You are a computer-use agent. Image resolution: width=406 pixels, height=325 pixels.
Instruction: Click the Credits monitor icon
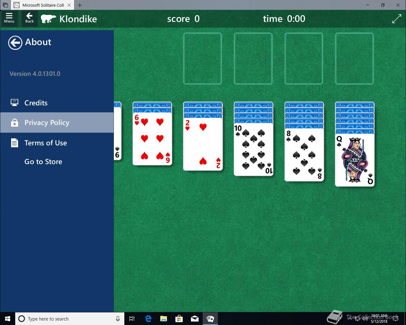coord(14,103)
